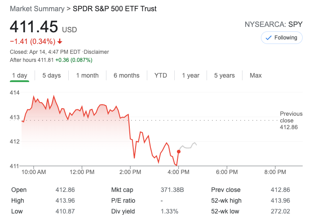
Task: Switch to the 5 days tab
Action: [52, 75]
